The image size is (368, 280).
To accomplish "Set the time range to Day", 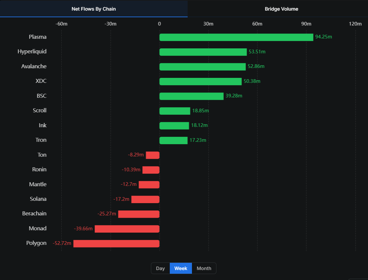I will pyautogui.click(x=161, y=268).
